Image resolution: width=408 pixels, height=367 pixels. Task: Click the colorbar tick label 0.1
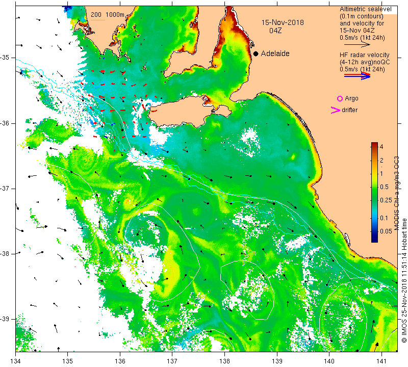(x=384, y=218)
